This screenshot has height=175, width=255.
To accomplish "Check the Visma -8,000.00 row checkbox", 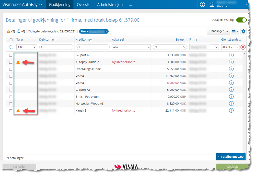I will point(10,83).
